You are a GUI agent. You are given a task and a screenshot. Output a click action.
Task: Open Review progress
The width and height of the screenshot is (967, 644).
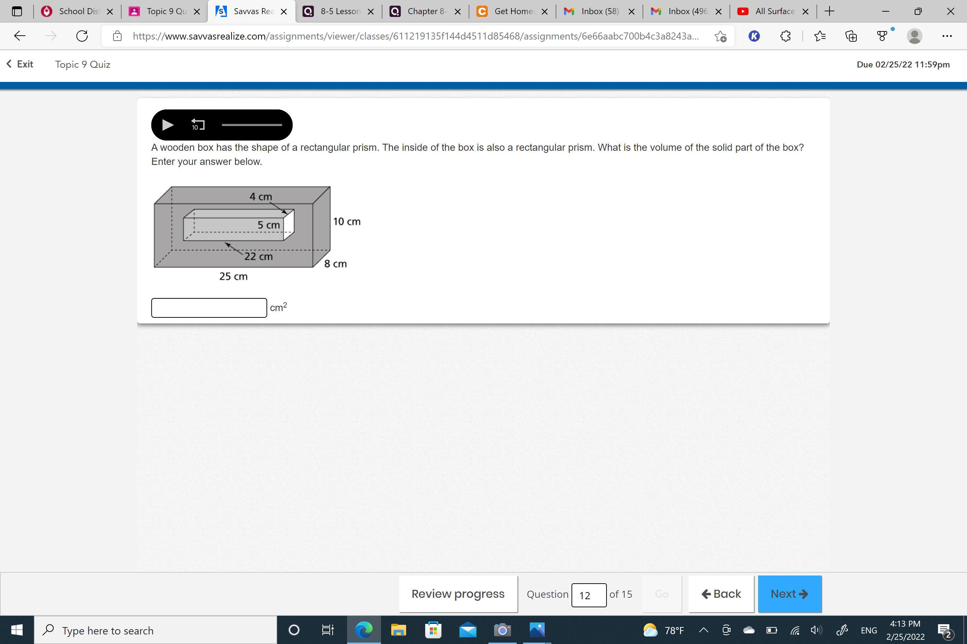(x=458, y=594)
